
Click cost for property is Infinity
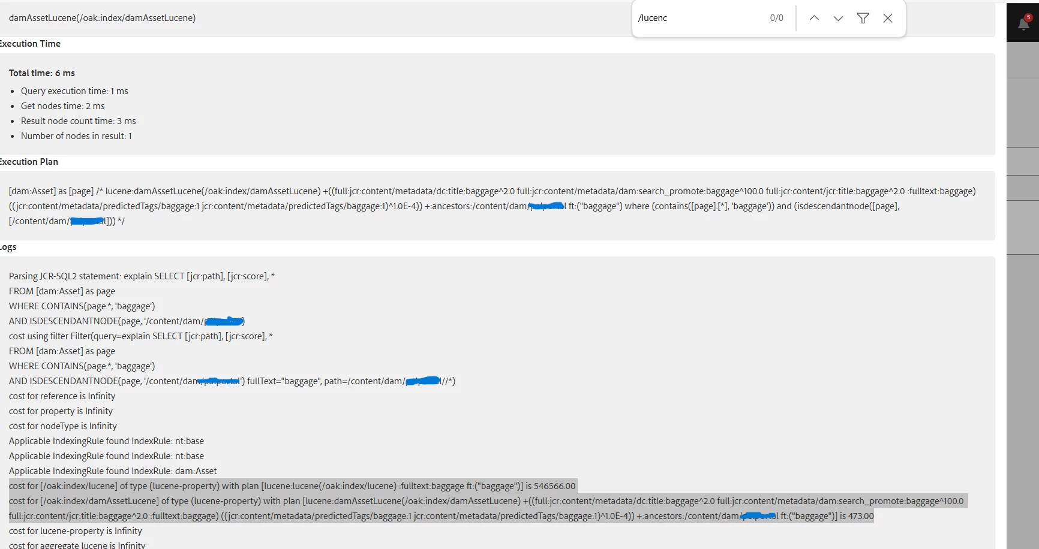[x=61, y=411]
